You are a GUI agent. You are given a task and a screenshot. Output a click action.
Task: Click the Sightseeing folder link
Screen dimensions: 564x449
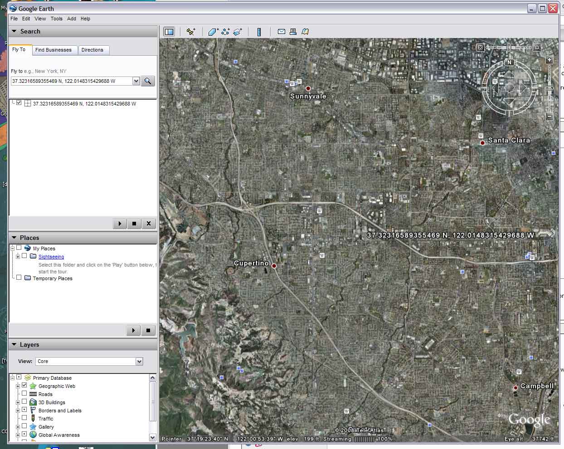(51, 257)
